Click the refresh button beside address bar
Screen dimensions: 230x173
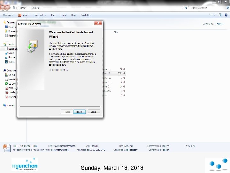click(x=186, y=8)
